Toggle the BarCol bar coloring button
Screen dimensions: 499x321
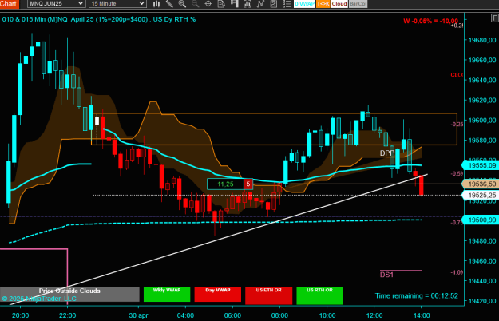pyautogui.click(x=358, y=3)
